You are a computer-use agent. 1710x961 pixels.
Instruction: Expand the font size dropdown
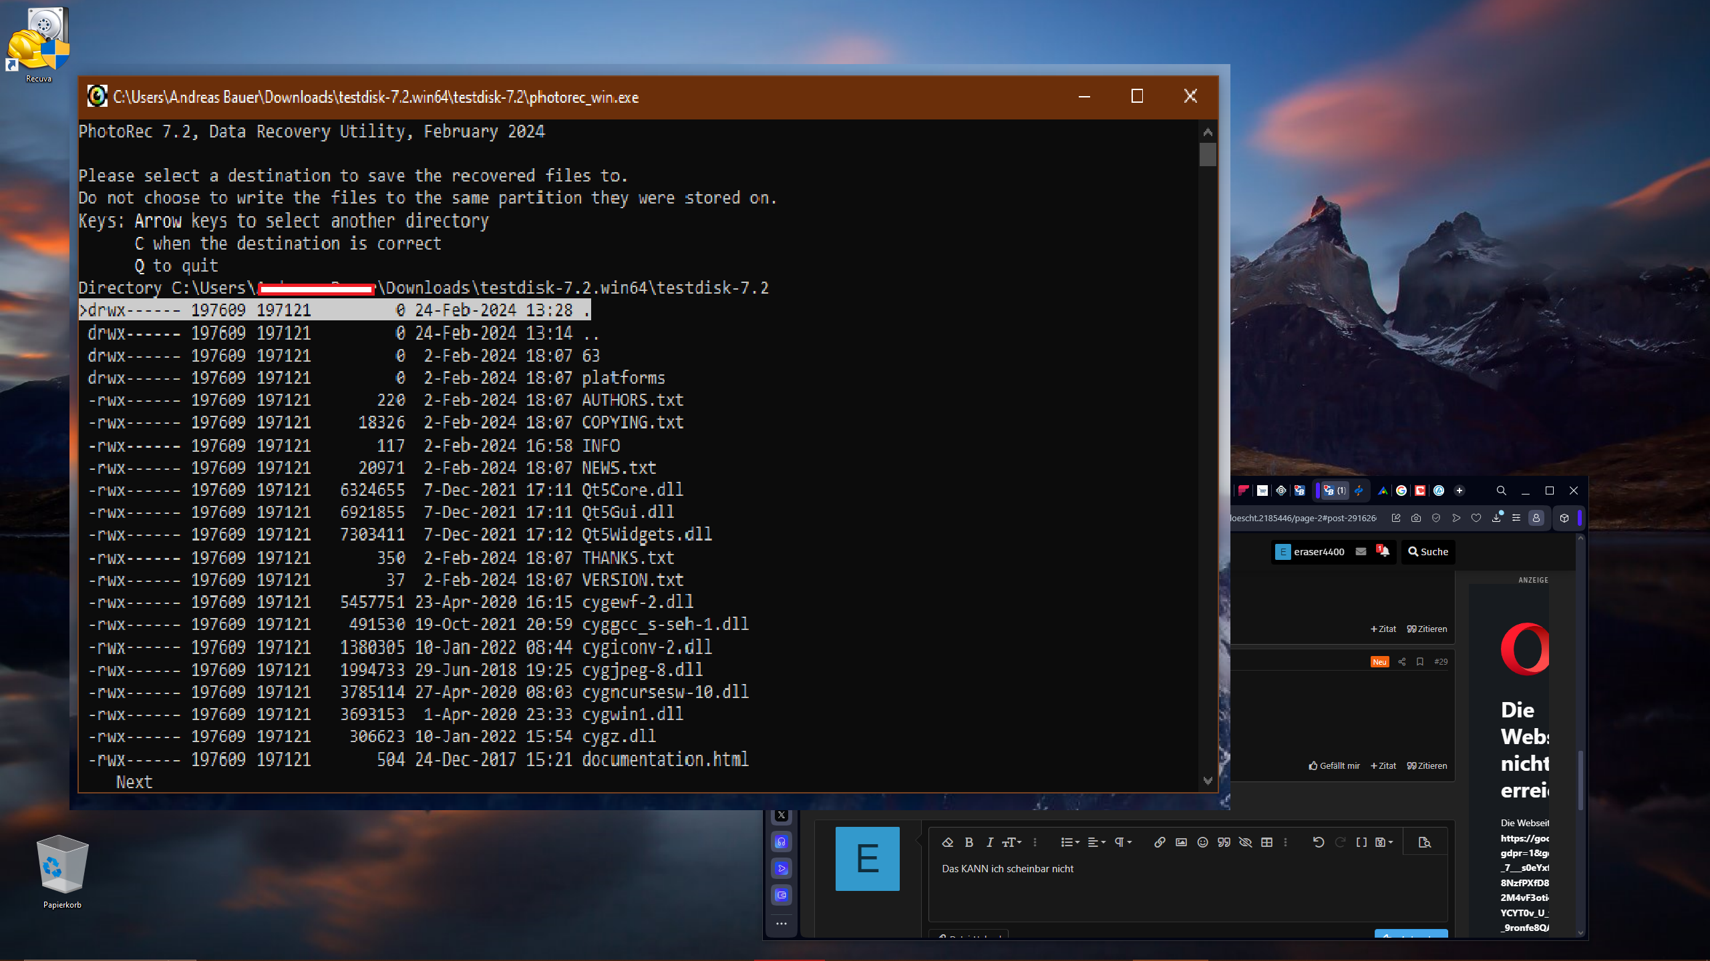[1011, 842]
